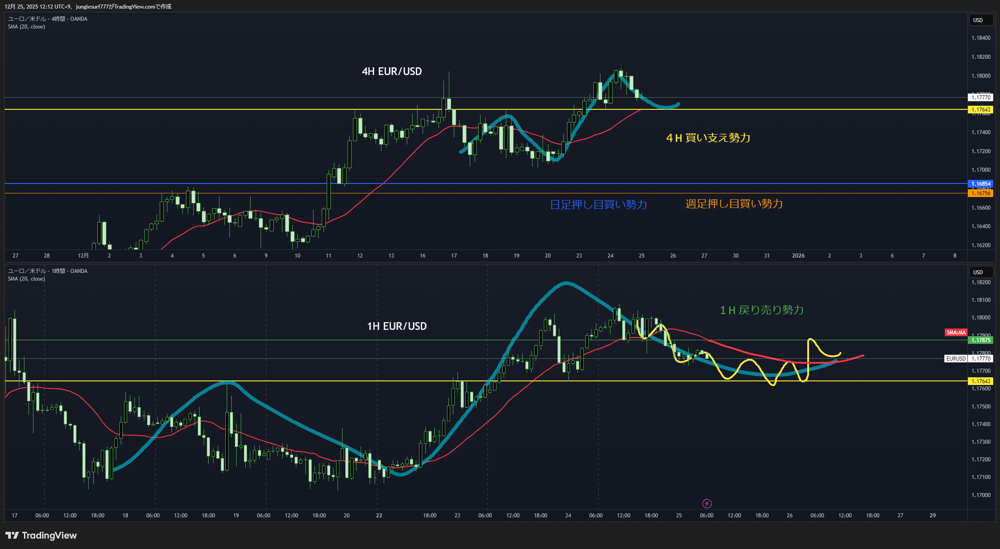Click the green '1H 戻り売り勢力' text label

coord(762,310)
